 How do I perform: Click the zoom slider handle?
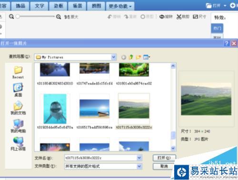[18, 16]
